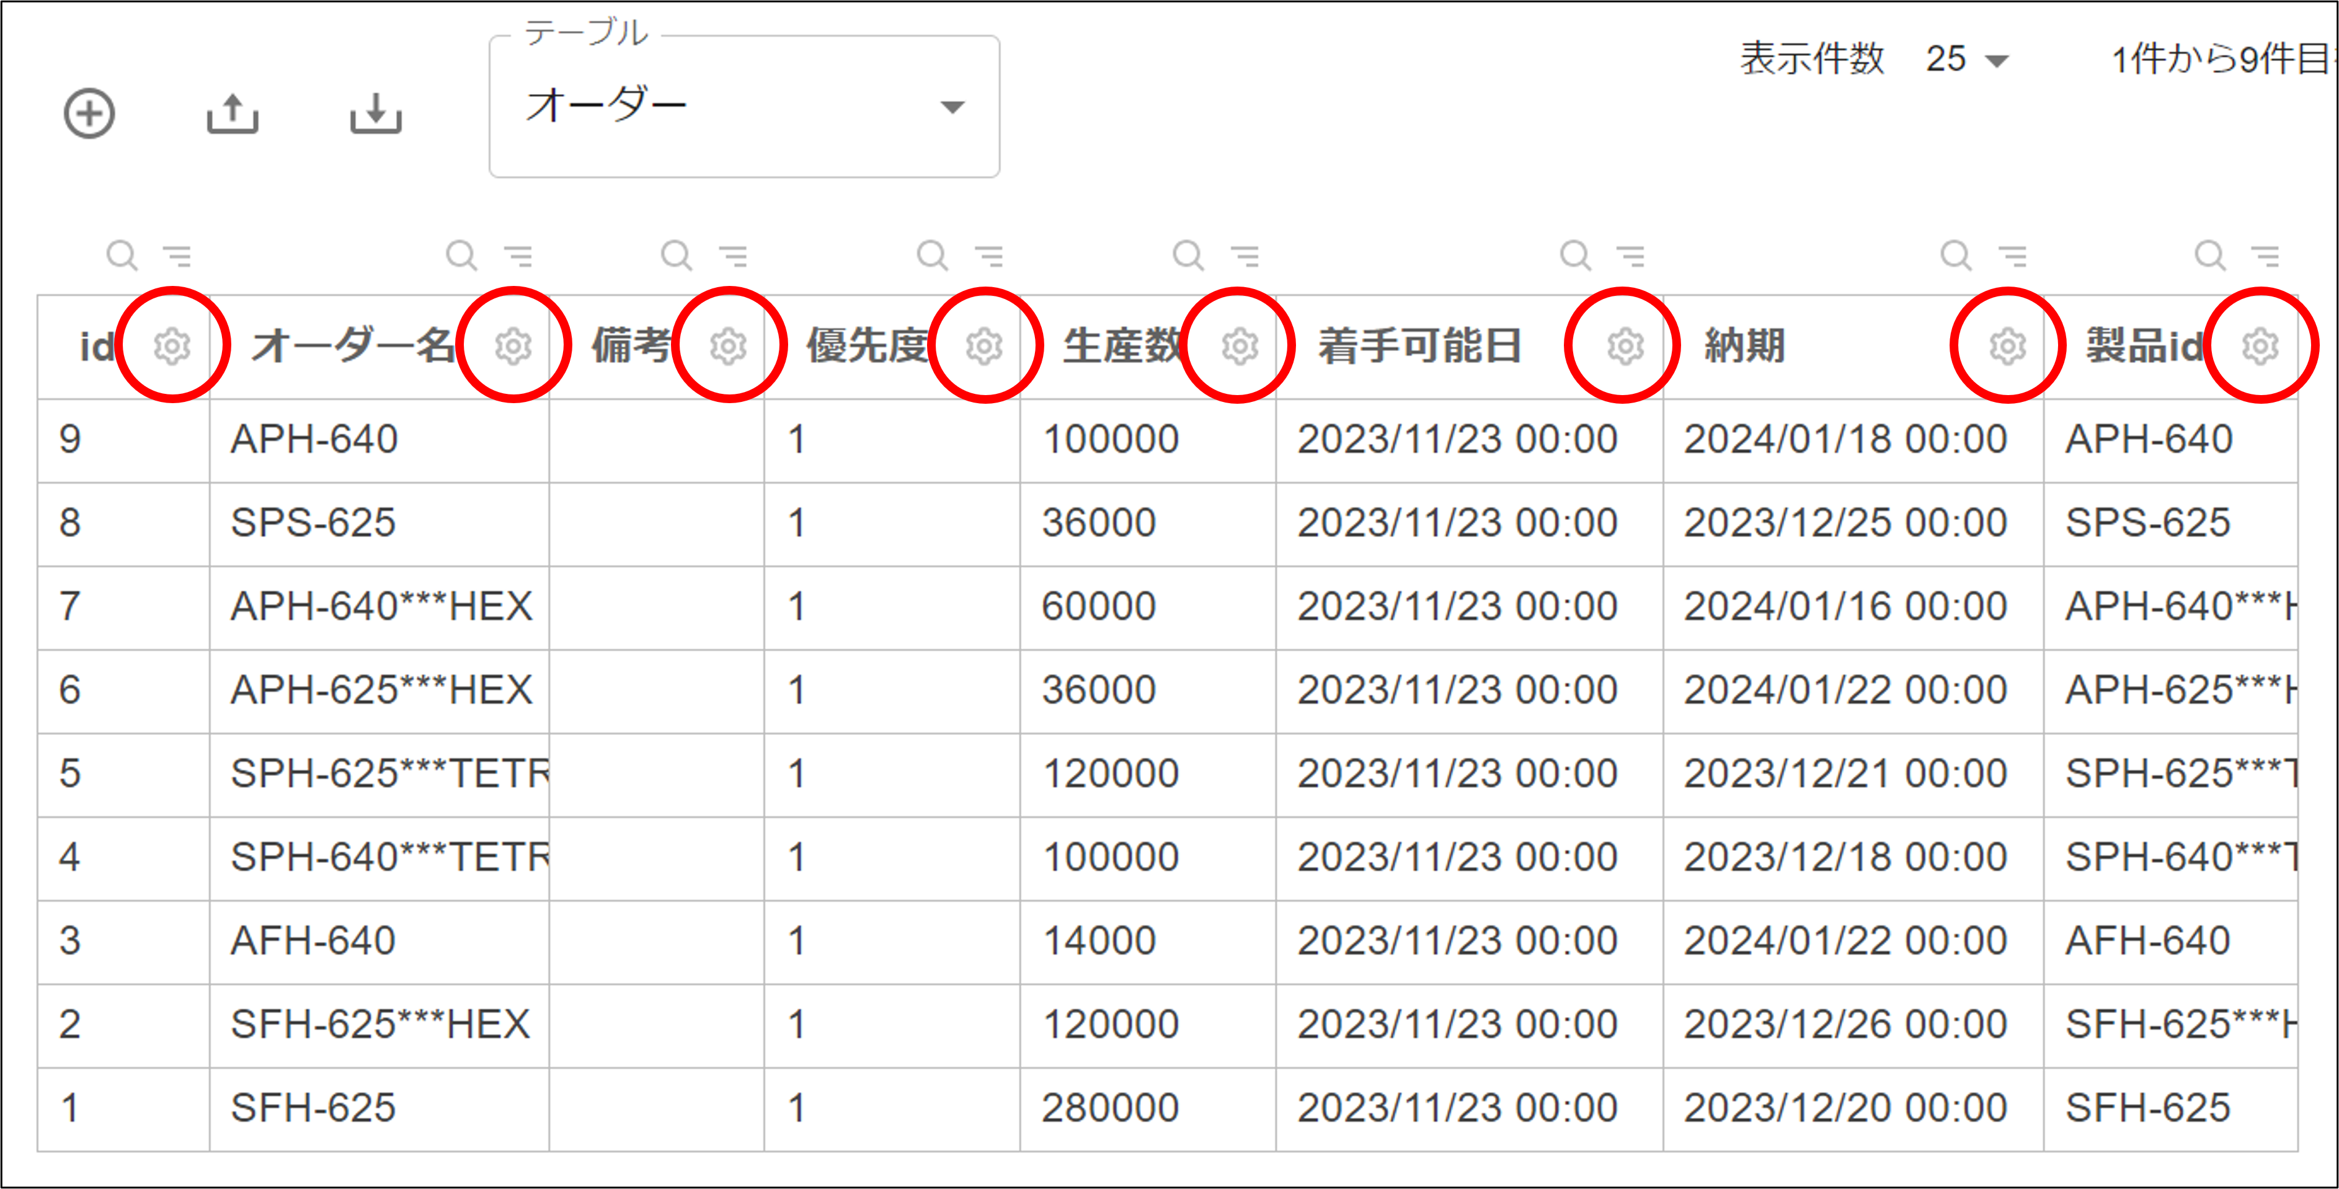Image resolution: width=2339 pixels, height=1189 pixels.
Task: Open the gear settings for the 優先度 column
Action: (984, 346)
